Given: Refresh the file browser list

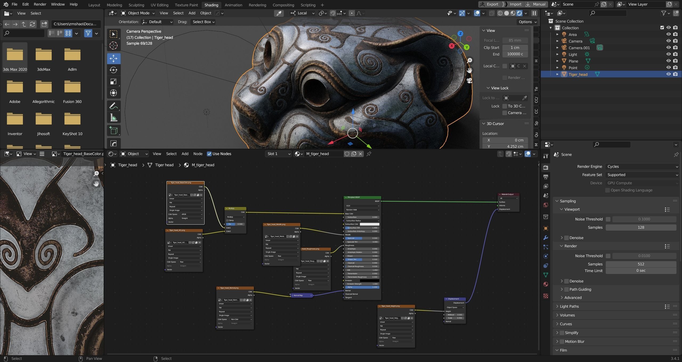Looking at the screenshot, I should [33, 24].
